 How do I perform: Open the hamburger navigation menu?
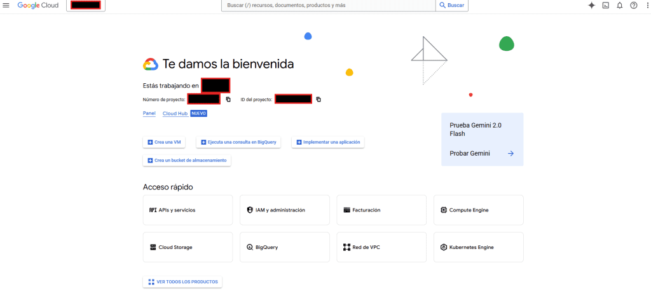(6, 5)
